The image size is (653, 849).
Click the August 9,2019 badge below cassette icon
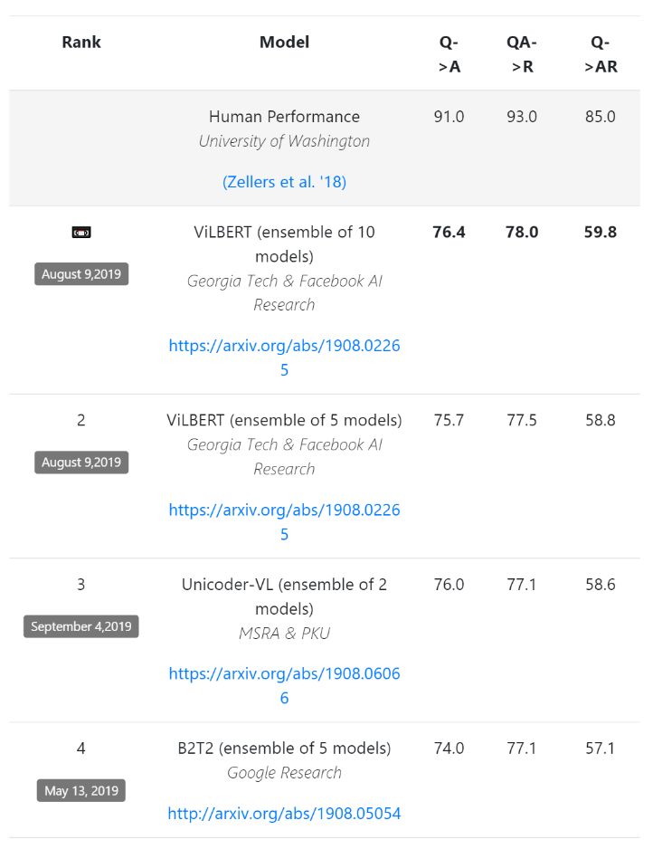point(81,274)
